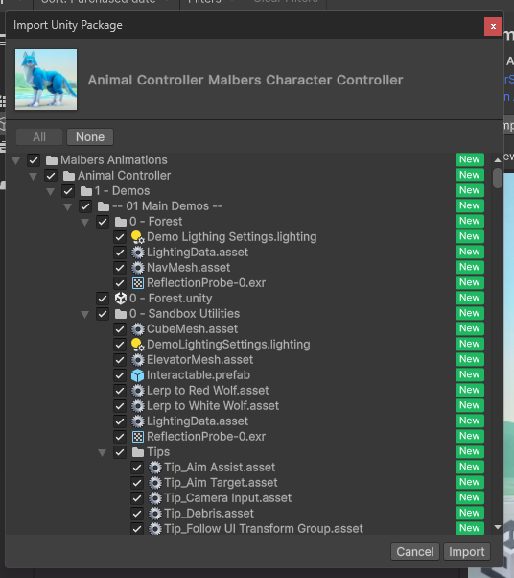This screenshot has width=514, height=578.
Task: Deselect the 0 - Forest.unity scene checkbox
Action: [x=103, y=299]
